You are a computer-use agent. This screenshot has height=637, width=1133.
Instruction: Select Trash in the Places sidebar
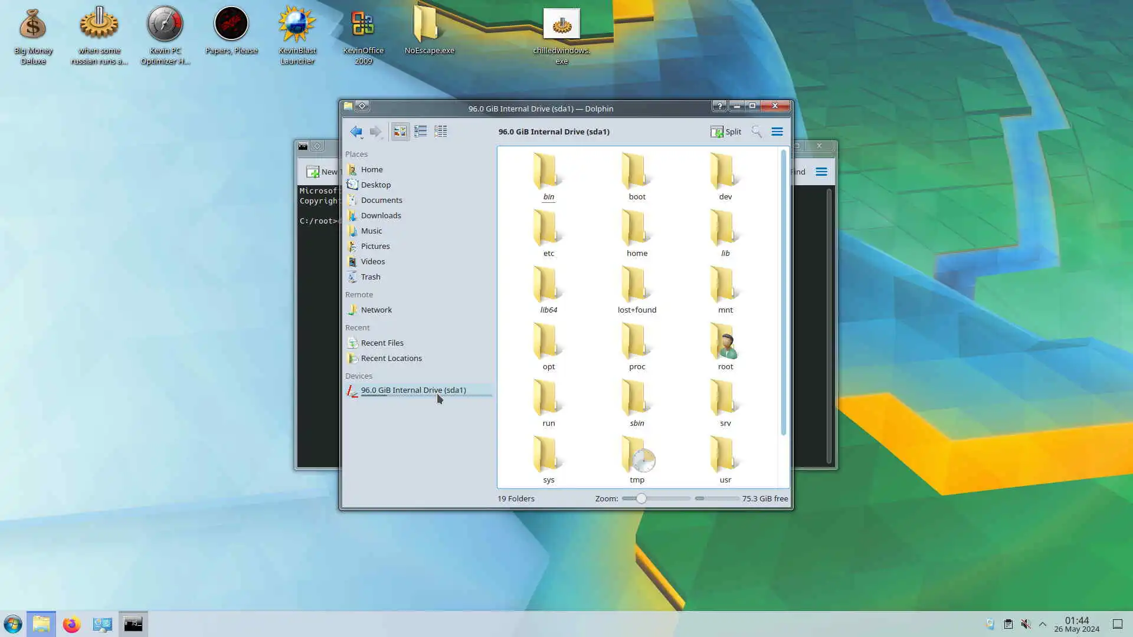(370, 277)
